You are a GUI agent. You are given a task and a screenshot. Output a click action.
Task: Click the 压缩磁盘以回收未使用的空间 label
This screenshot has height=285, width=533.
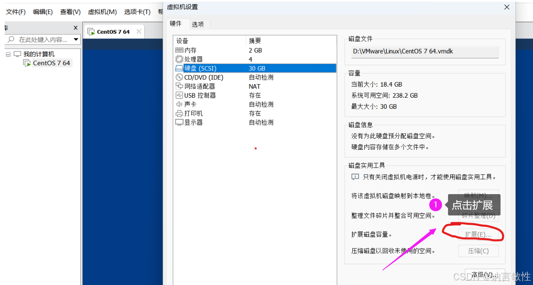coord(393,251)
